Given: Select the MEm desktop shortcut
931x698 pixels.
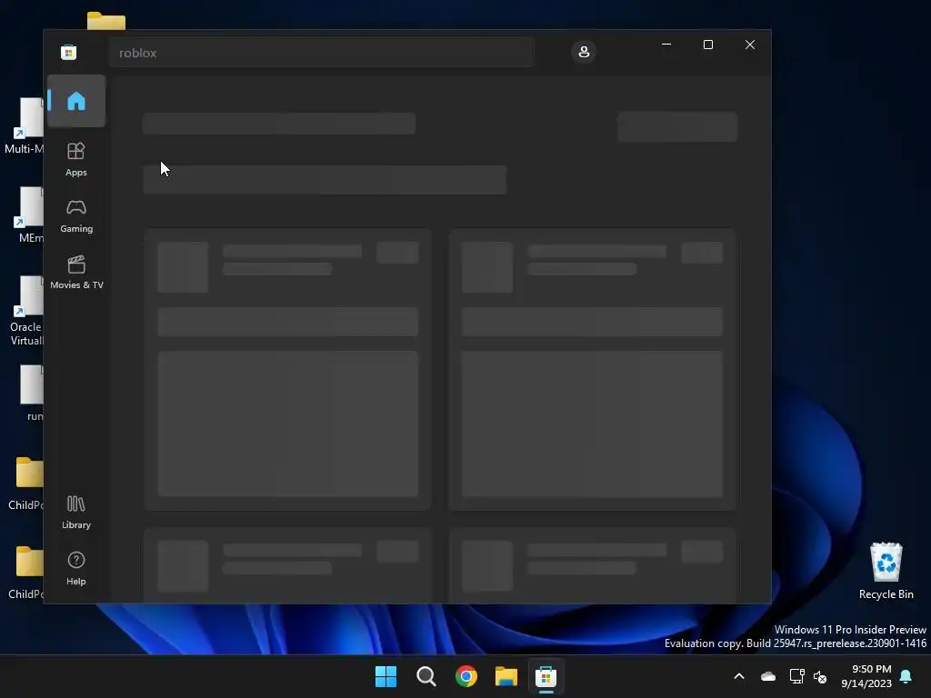Looking at the screenshot, I should tap(28, 214).
